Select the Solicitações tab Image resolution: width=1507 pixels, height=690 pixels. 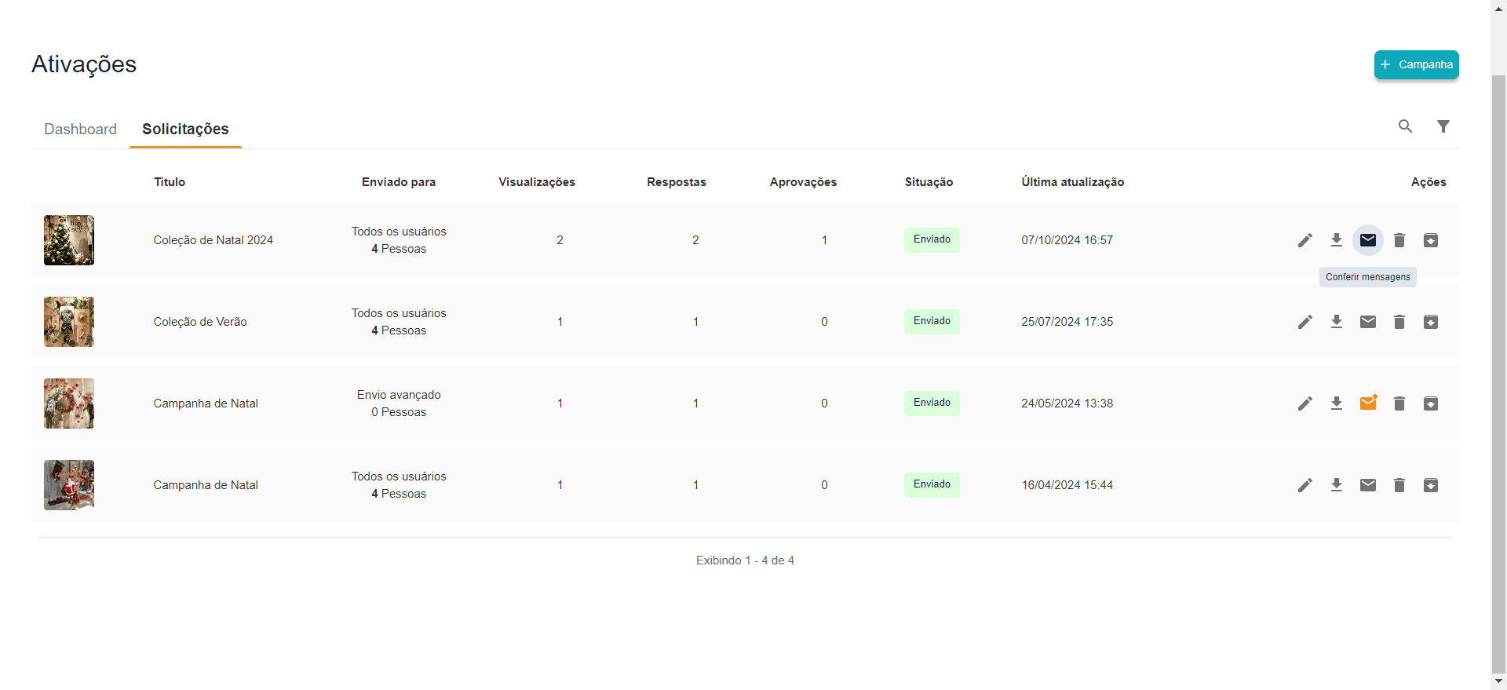click(x=185, y=129)
